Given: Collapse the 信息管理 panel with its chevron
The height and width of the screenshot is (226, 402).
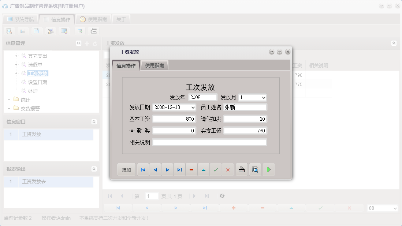Looking at the screenshot, I should pyautogui.click(x=78, y=43).
